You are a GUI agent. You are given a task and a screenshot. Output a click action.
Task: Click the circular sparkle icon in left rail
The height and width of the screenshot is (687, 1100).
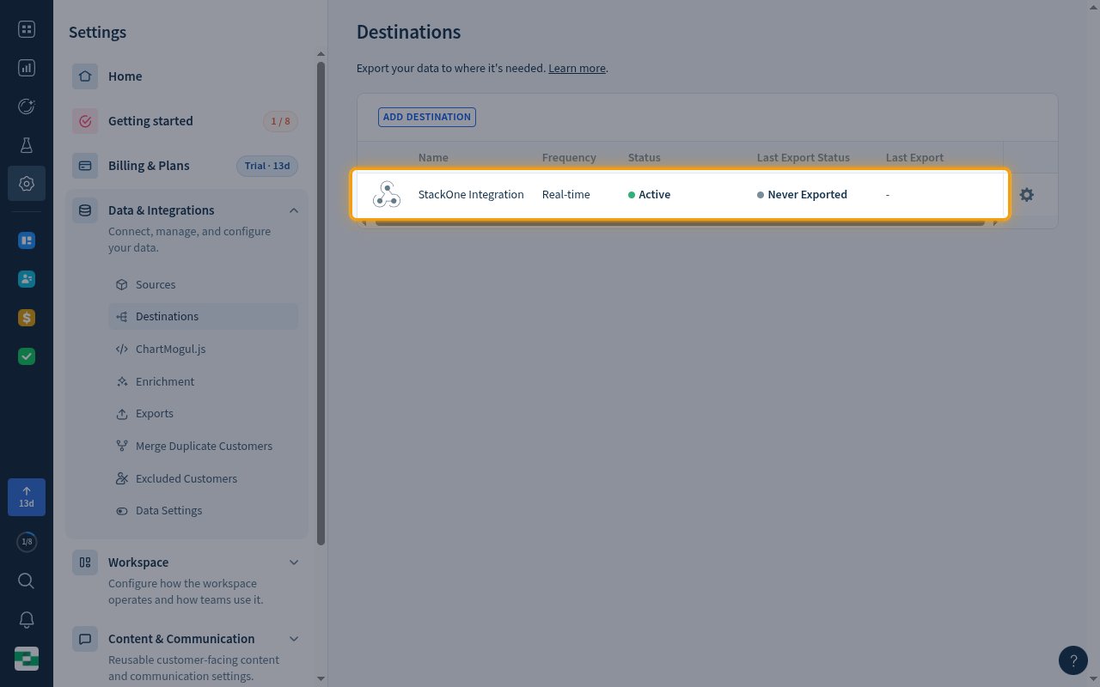27,106
